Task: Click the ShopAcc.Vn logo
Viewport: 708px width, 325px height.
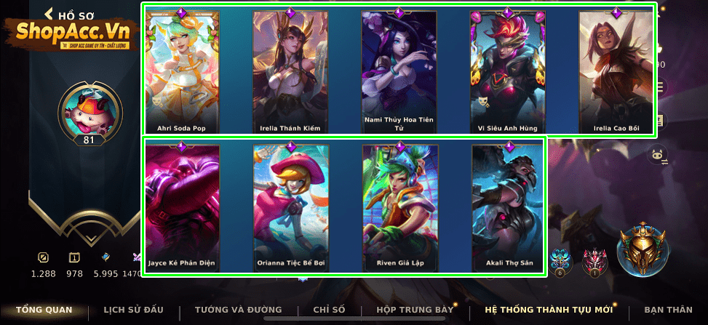Action: [x=71, y=33]
